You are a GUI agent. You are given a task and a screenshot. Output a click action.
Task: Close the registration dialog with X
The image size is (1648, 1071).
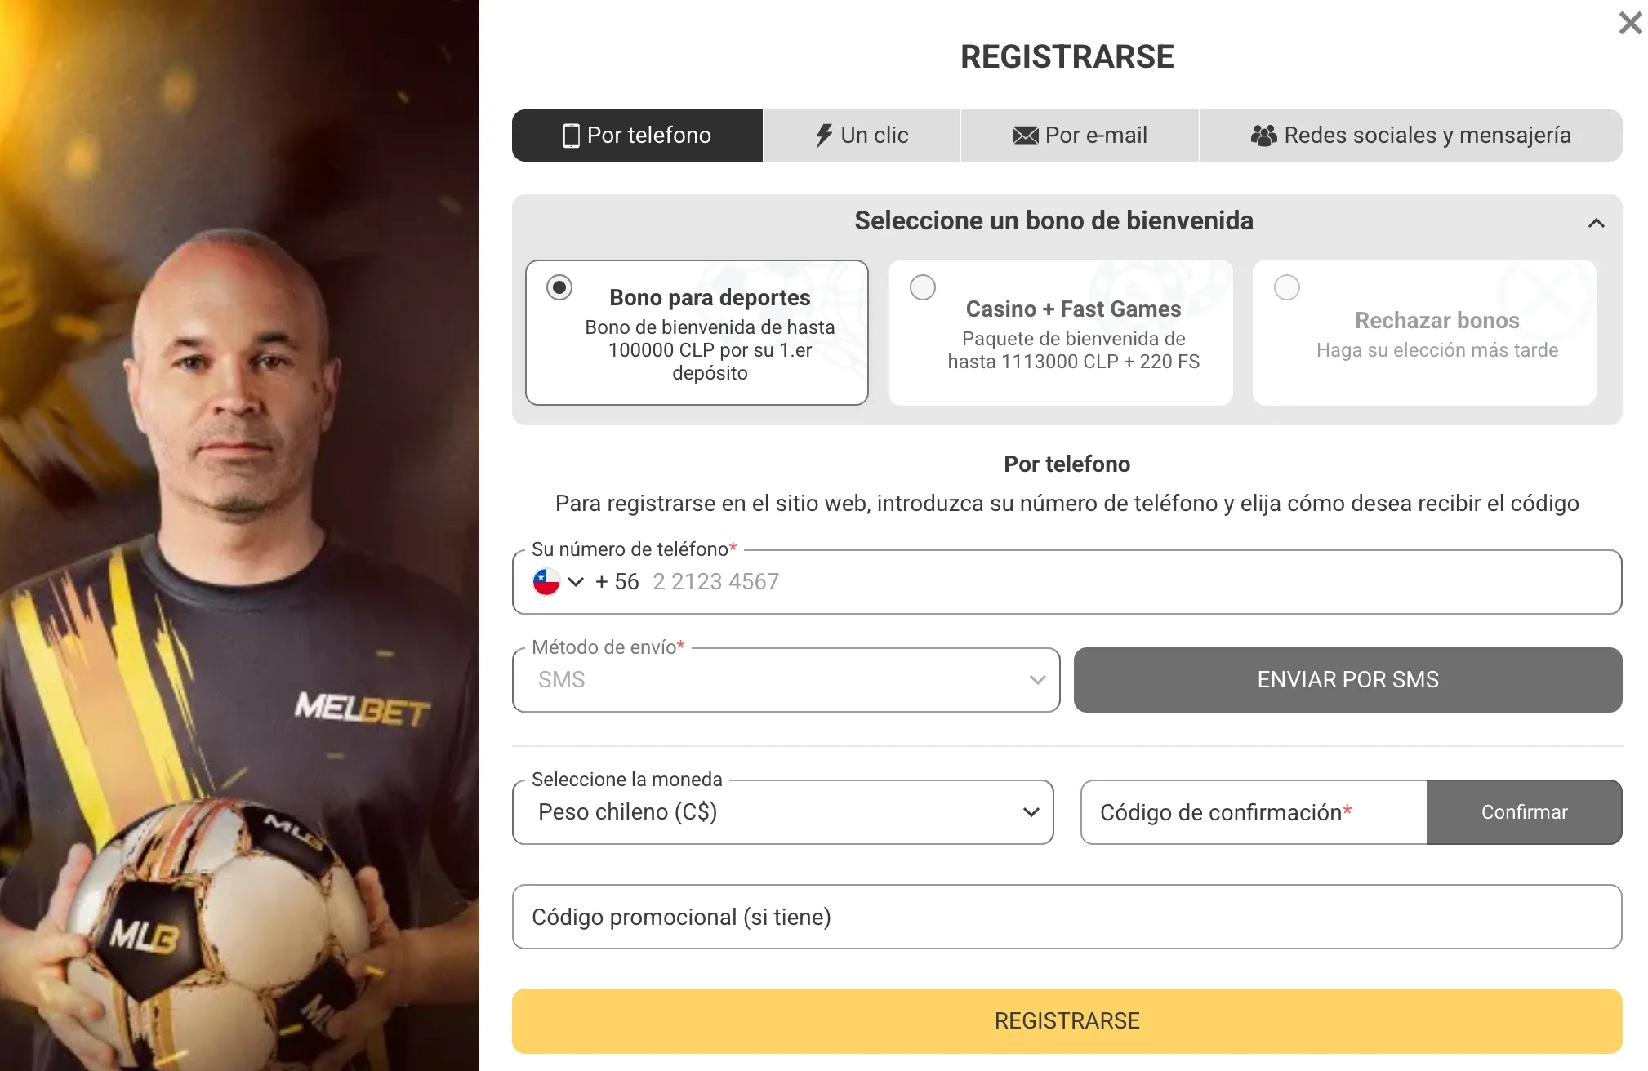coord(1630,23)
